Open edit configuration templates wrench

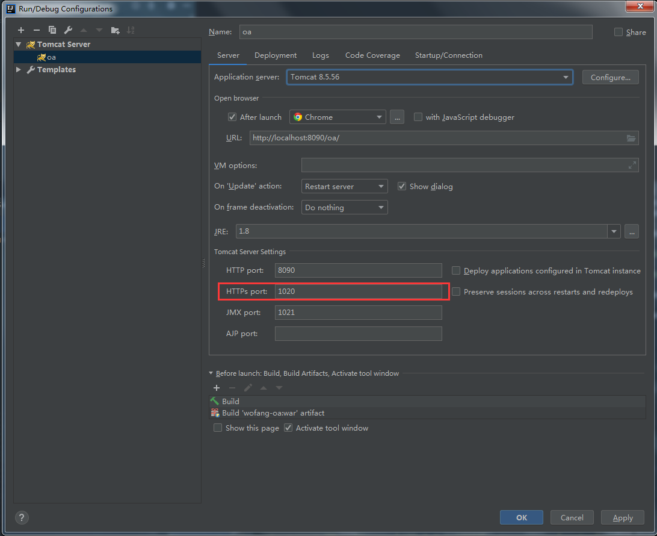67,30
